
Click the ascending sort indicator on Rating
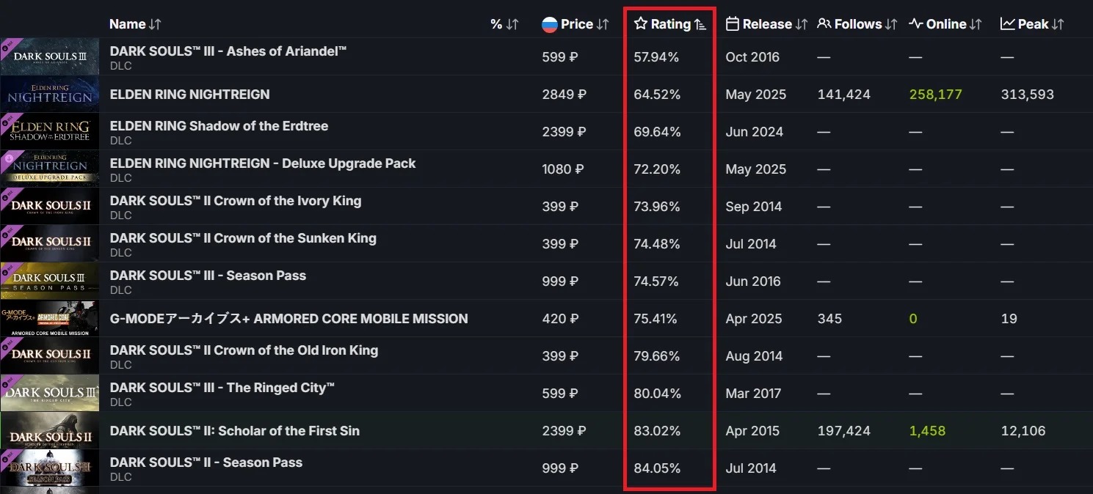[x=700, y=23]
